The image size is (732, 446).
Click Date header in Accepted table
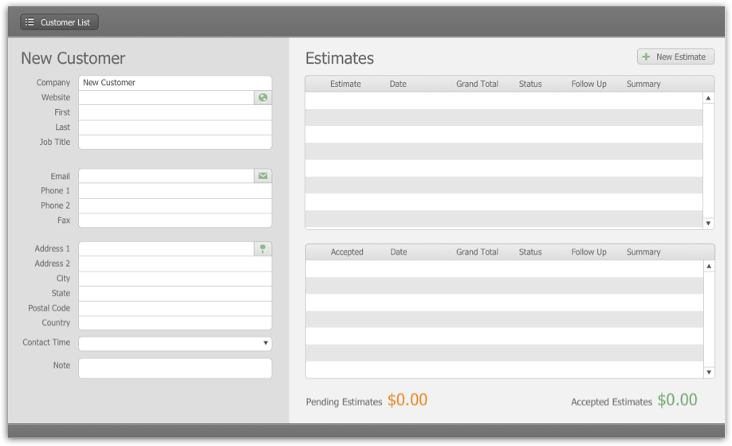(398, 252)
